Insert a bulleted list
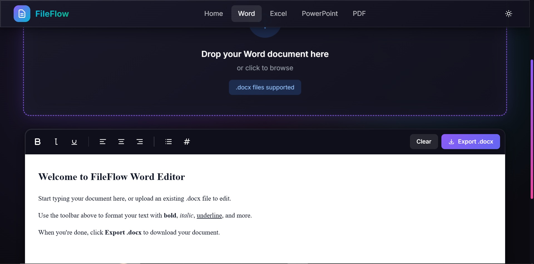This screenshot has width=534, height=264. coord(169,142)
